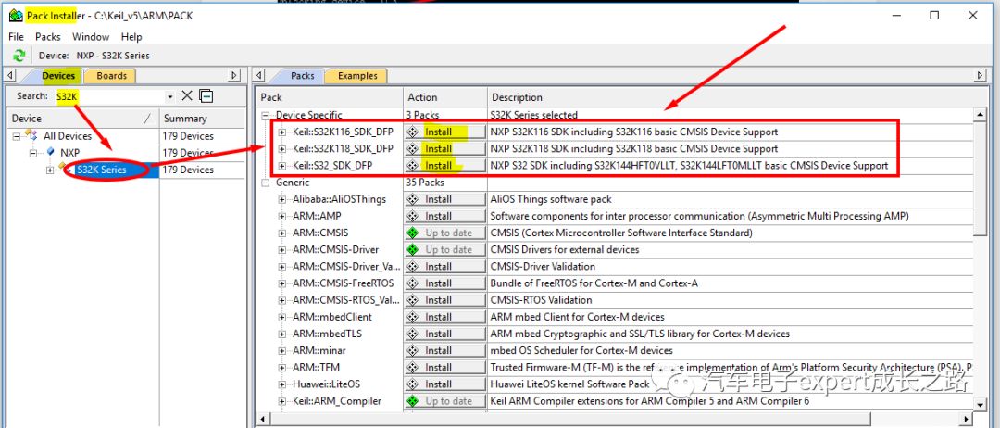Select the Huawei::LiteOS pack name

coord(326,384)
